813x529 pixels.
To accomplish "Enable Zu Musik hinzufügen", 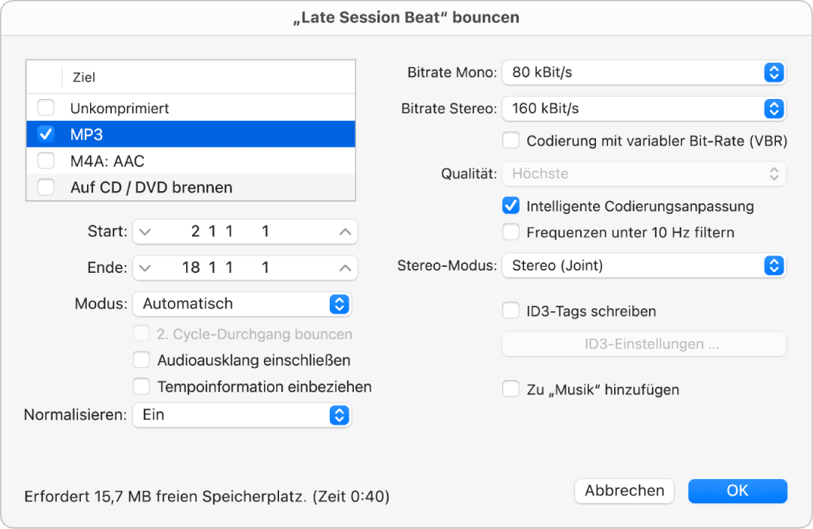I will (x=510, y=389).
